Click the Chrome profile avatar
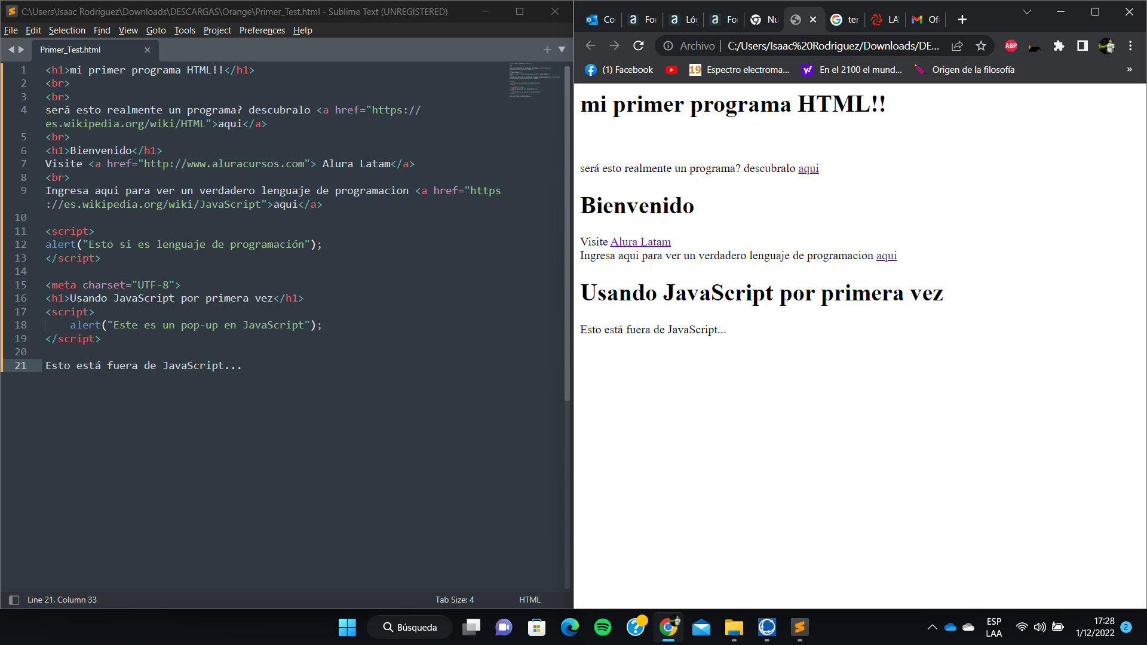This screenshot has height=645, width=1147. (1107, 45)
